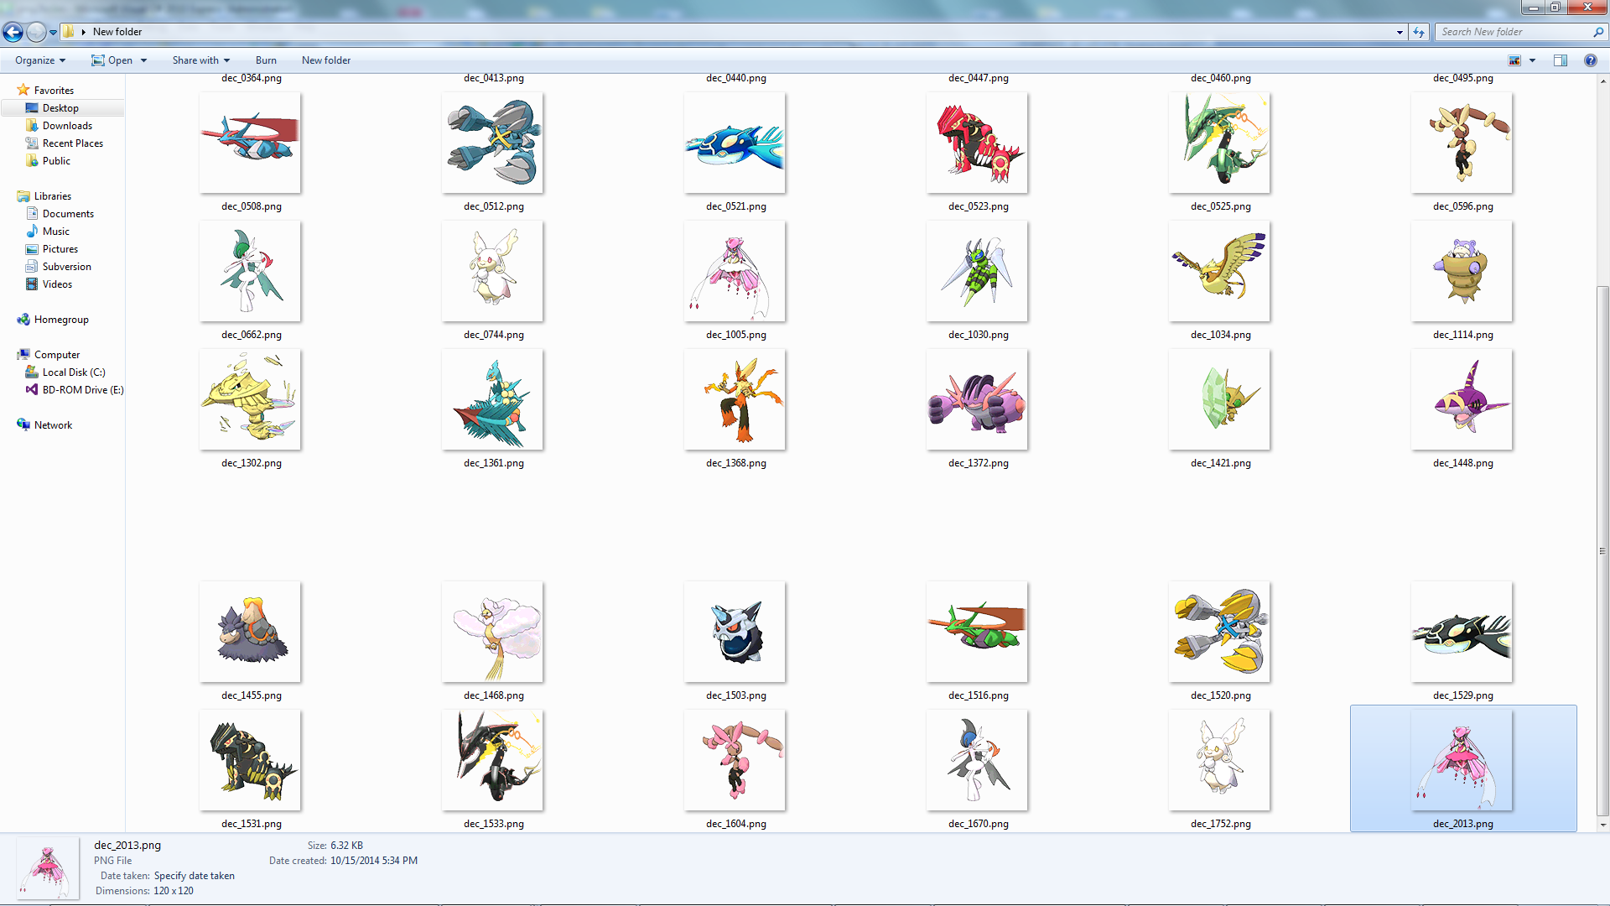Select Libraries in navigation pane

(x=52, y=196)
